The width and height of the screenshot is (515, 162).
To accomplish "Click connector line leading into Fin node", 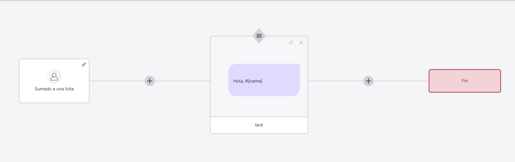I will [401, 81].
